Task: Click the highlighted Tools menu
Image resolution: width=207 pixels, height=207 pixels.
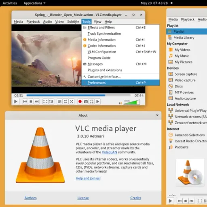Action: tap(87, 21)
